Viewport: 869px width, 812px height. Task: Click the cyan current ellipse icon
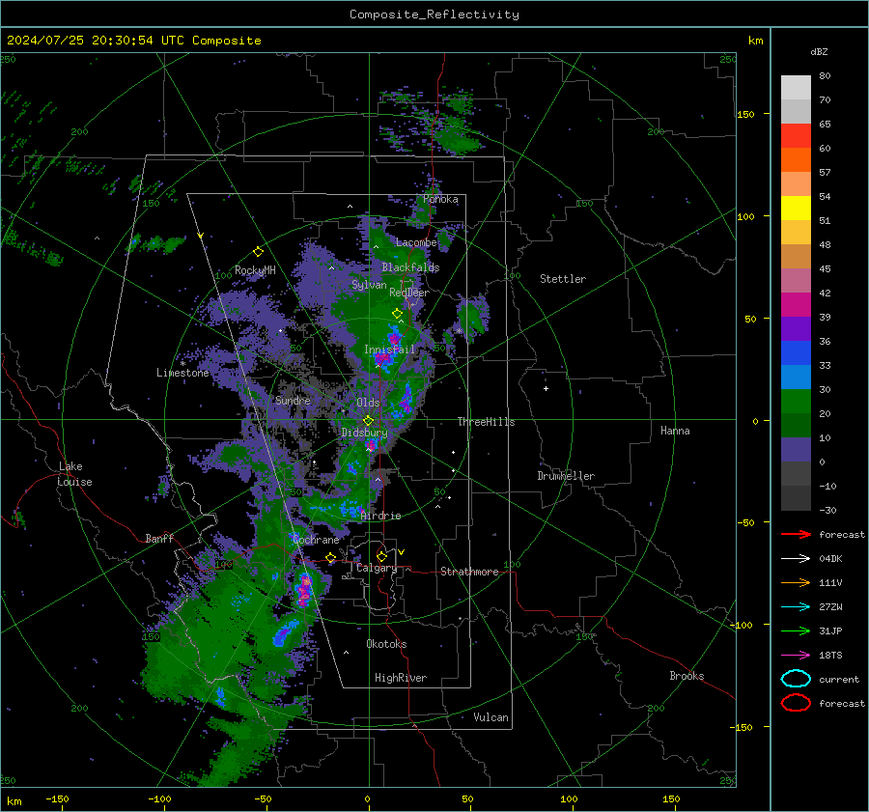pyautogui.click(x=796, y=679)
